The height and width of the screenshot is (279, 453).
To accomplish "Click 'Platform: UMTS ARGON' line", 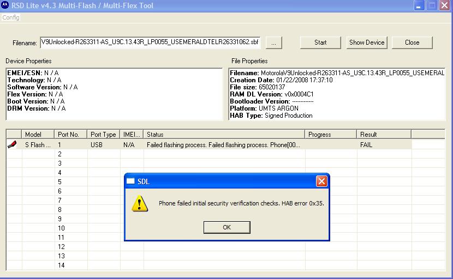I will click(x=264, y=108).
